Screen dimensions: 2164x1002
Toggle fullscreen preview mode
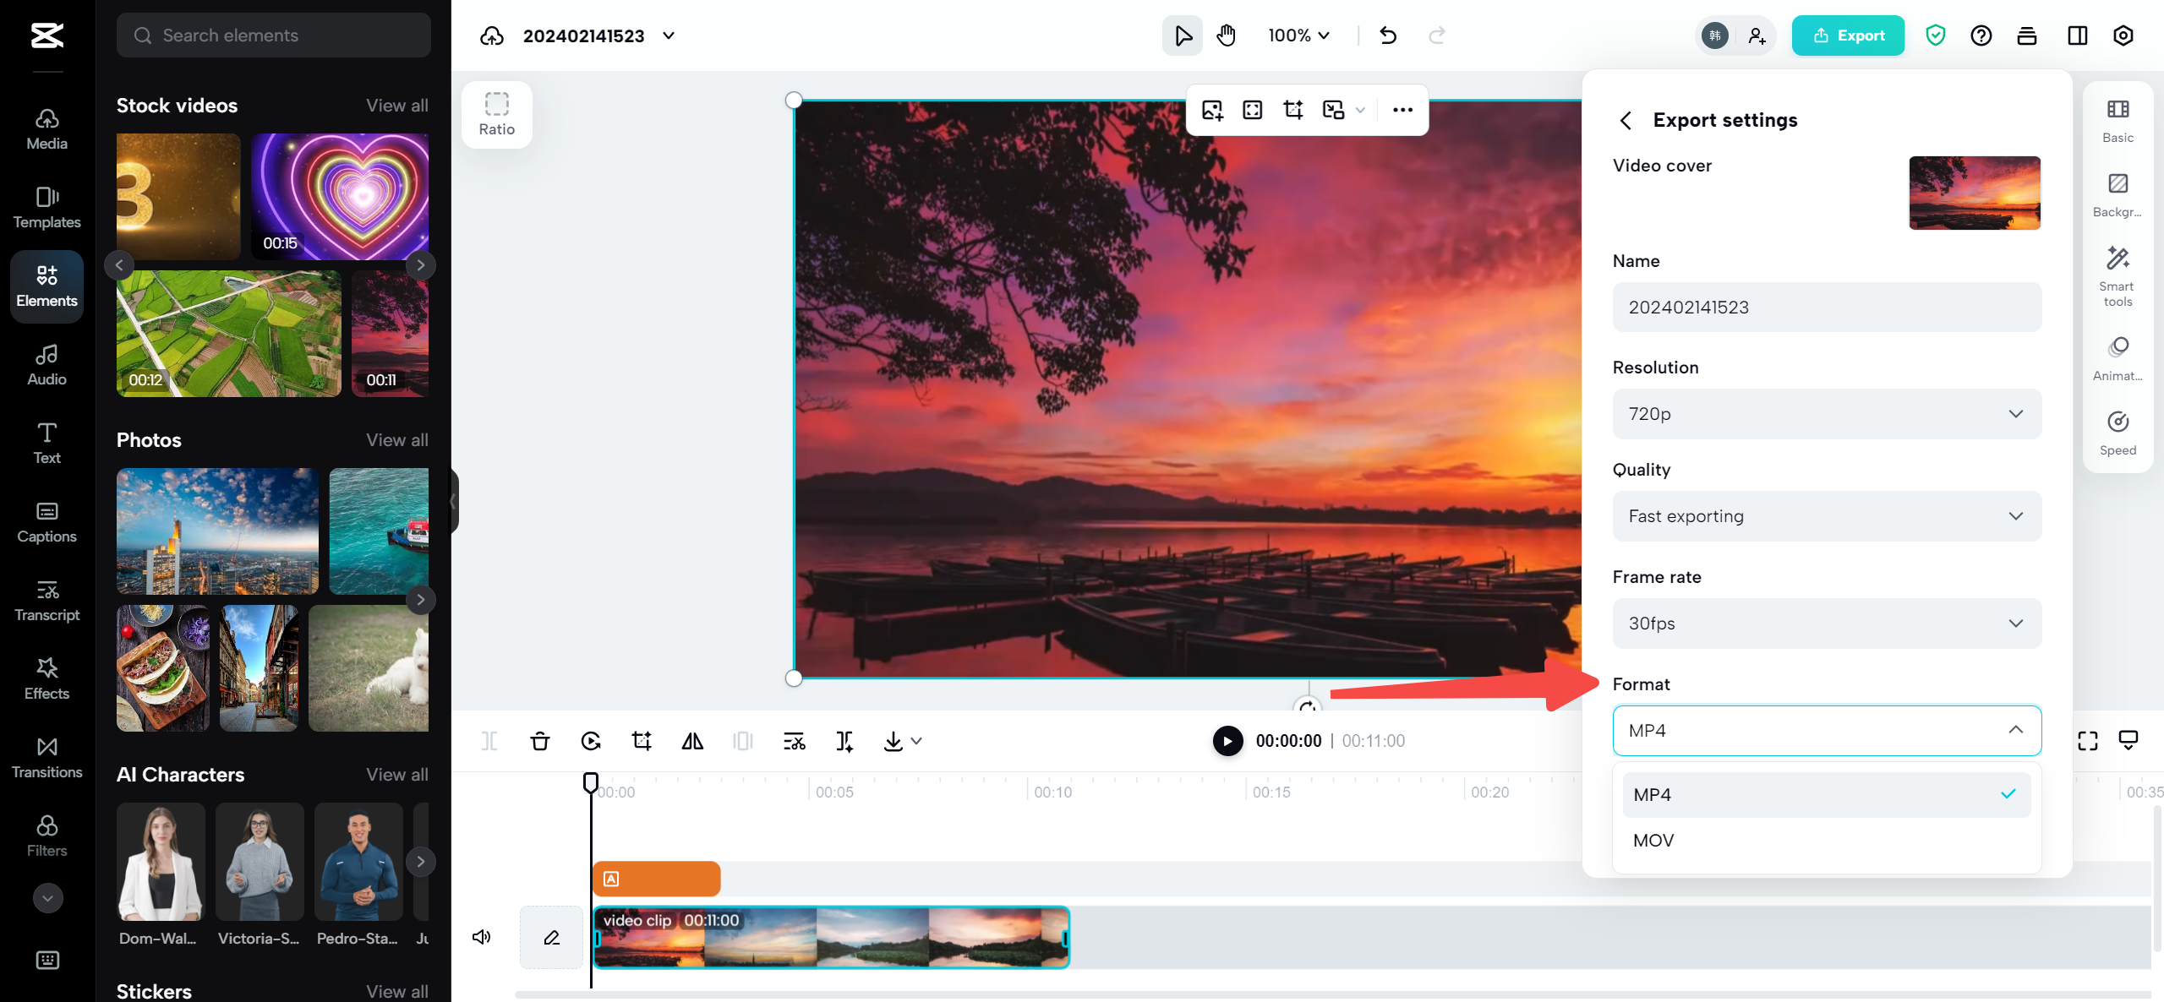[2088, 740]
